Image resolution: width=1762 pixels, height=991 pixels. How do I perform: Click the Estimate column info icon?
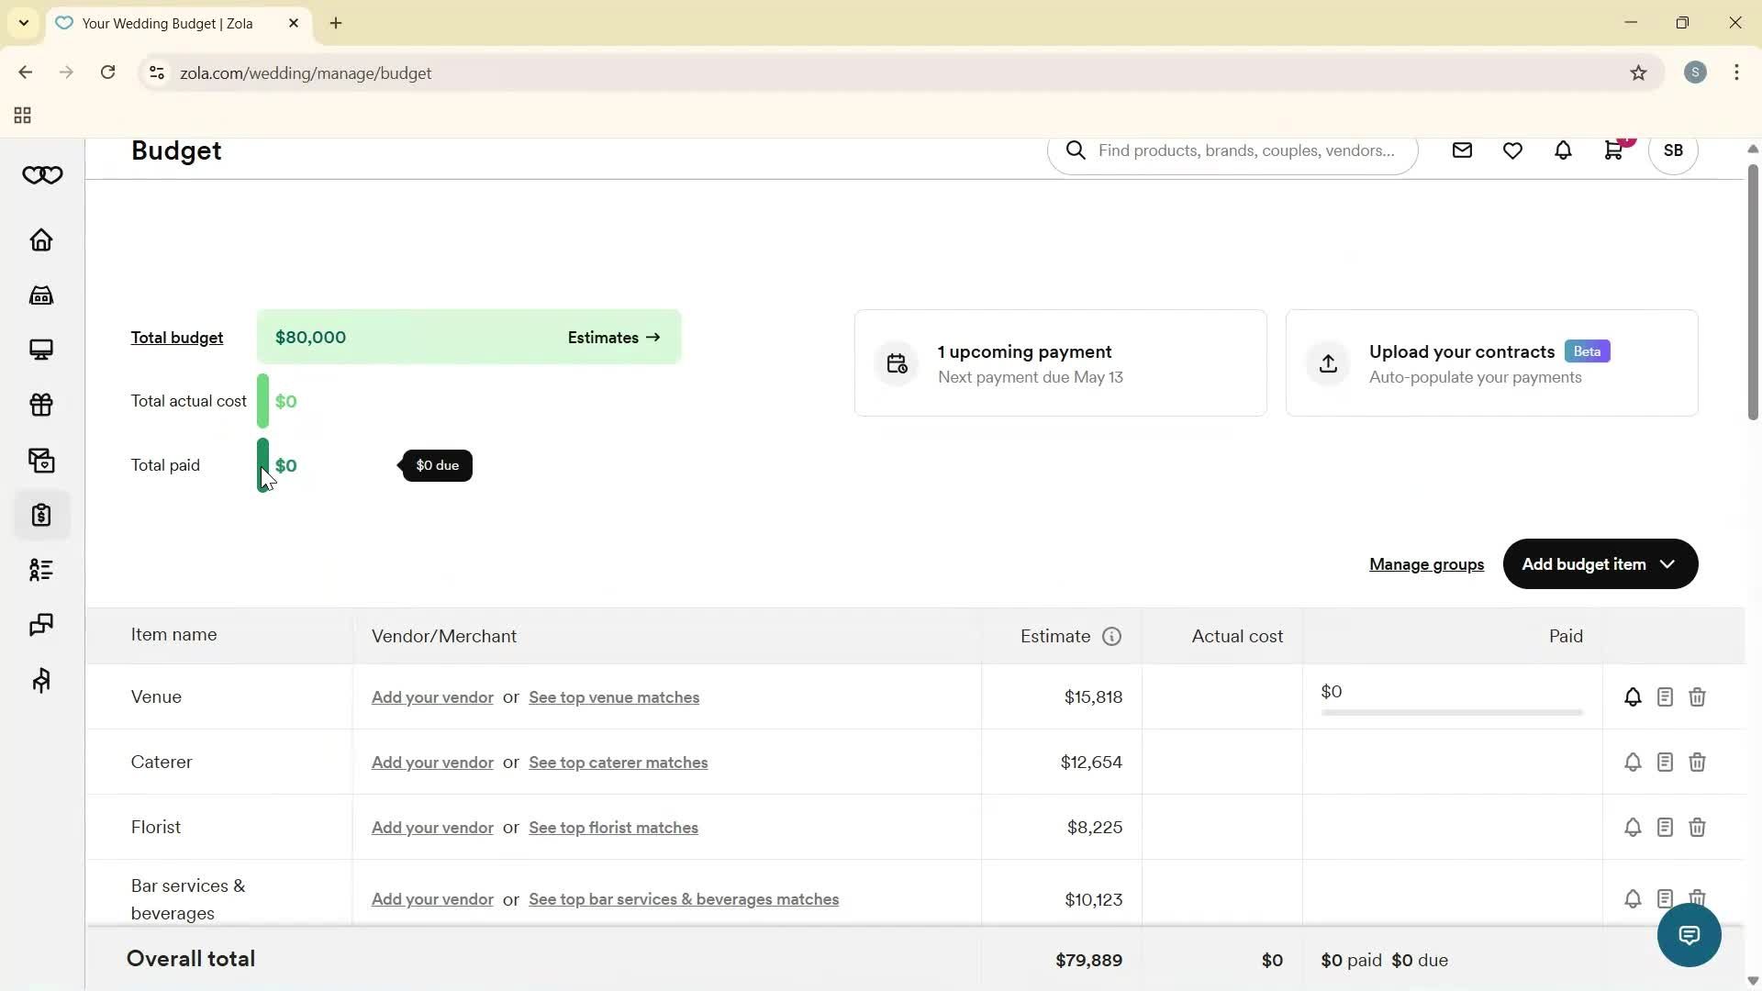pos(1112,636)
